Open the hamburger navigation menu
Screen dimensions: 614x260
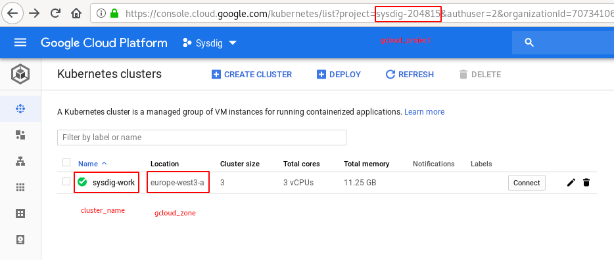pos(20,43)
